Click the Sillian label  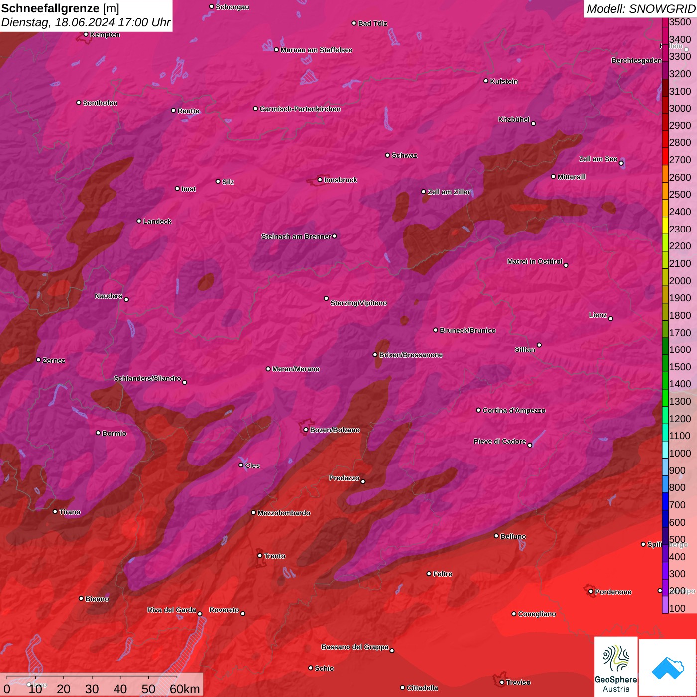tap(525, 349)
